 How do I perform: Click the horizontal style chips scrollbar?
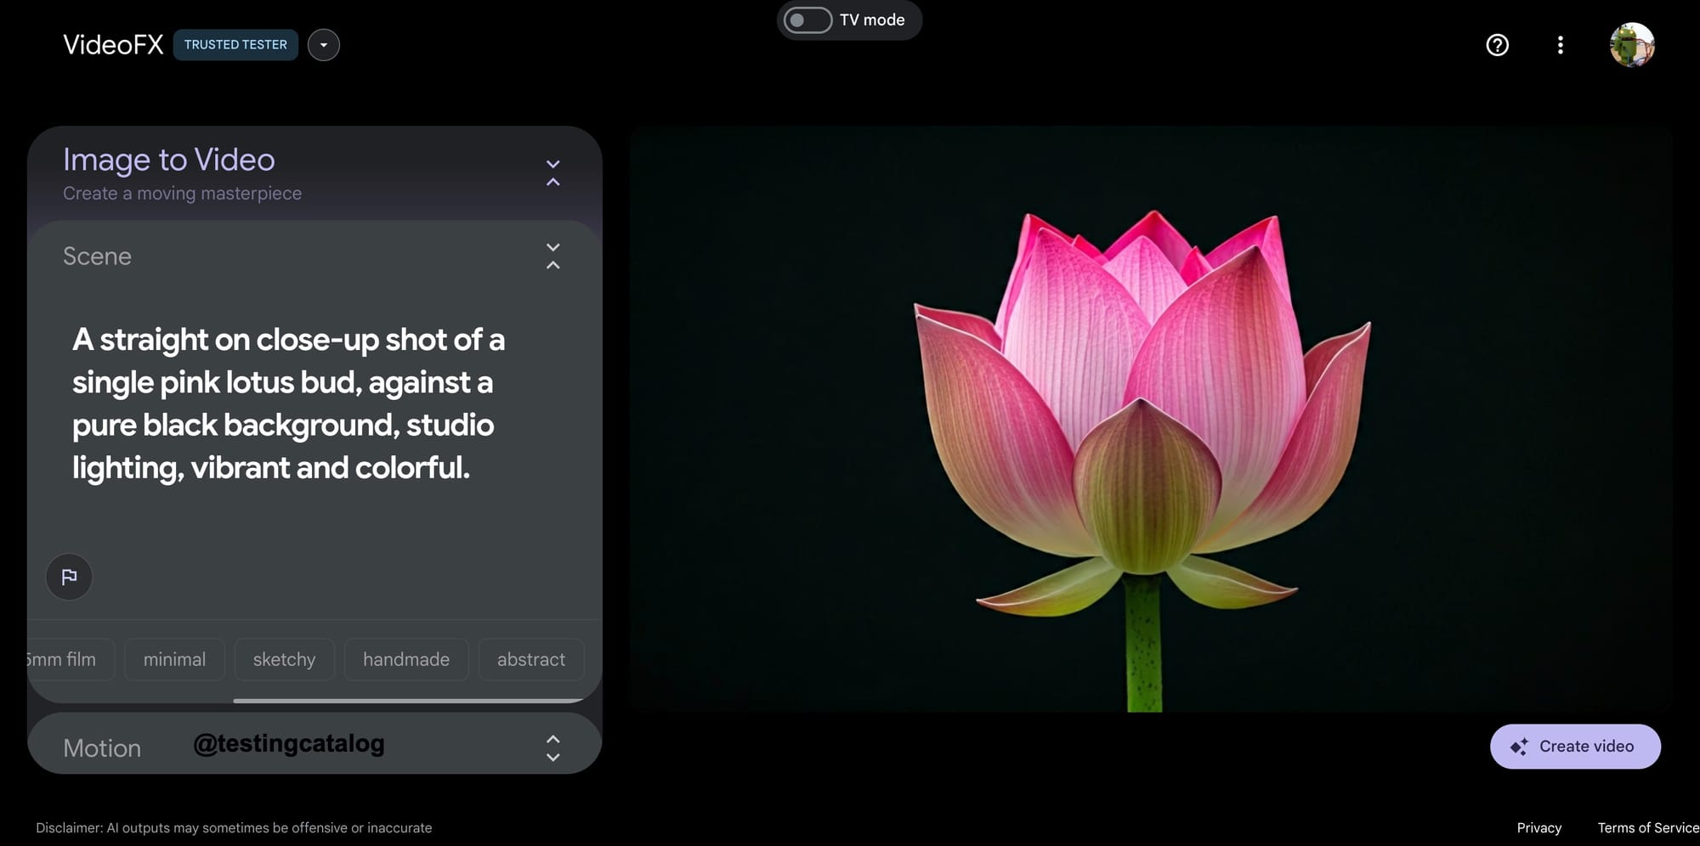(408, 701)
